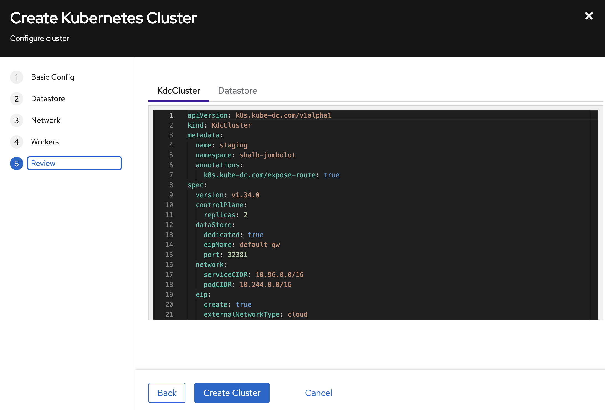Click step 5 Review number circle

click(17, 164)
